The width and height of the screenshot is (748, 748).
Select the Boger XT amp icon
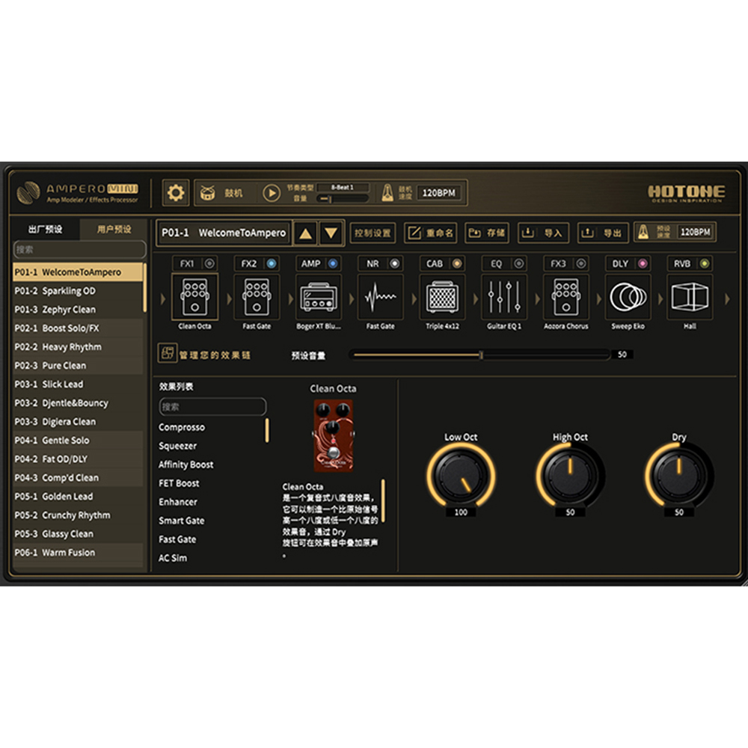click(x=319, y=298)
